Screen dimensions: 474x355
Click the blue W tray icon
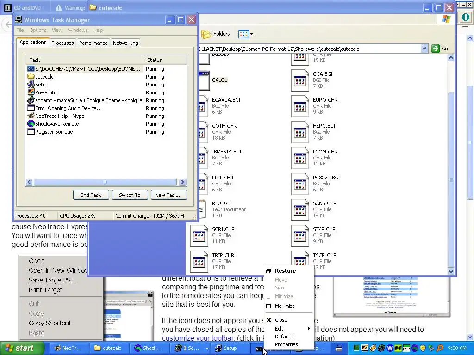point(390,348)
